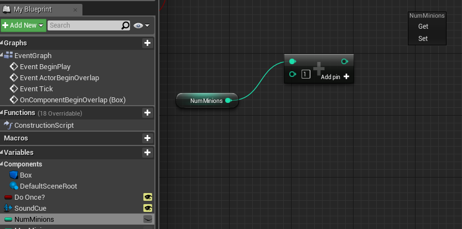Click the OnComponentBeginOverlap diamond icon
The image size is (462, 229).
13,100
